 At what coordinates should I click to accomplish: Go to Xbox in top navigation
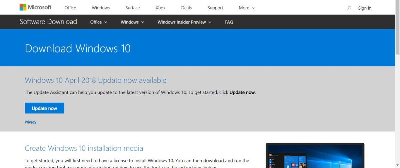click(x=160, y=8)
